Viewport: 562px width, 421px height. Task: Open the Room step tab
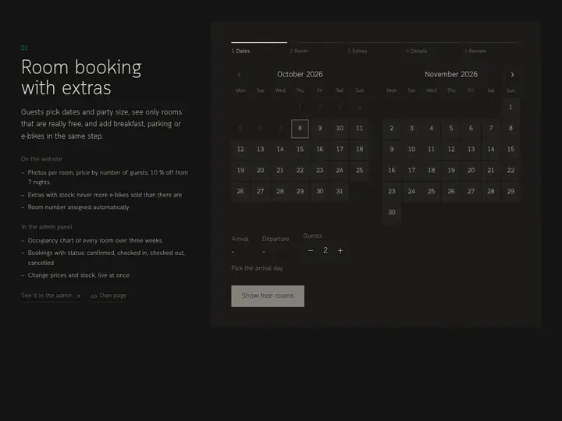point(317,48)
